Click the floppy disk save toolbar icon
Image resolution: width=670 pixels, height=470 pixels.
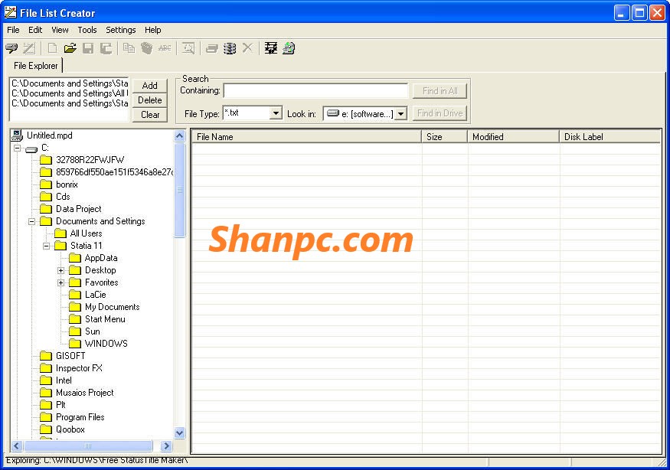pos(88,48)
